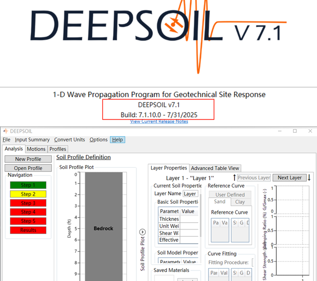Viewport: 317px width, 281px height.
Task: Click the G/Gmax plot area
Action: (292, 199)
